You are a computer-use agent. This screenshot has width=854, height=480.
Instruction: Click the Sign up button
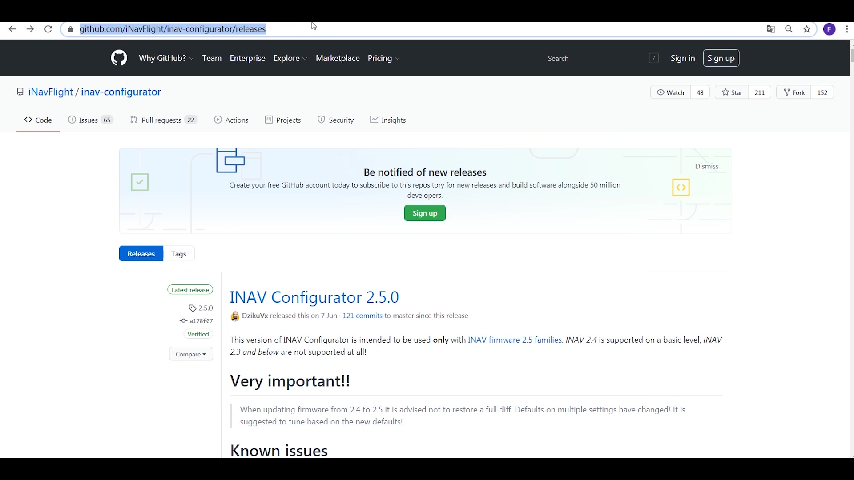721,58
